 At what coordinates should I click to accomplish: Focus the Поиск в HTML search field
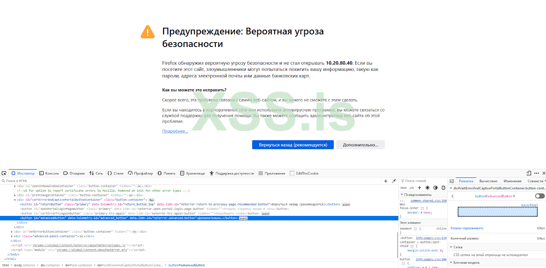[x=191, y=181]
